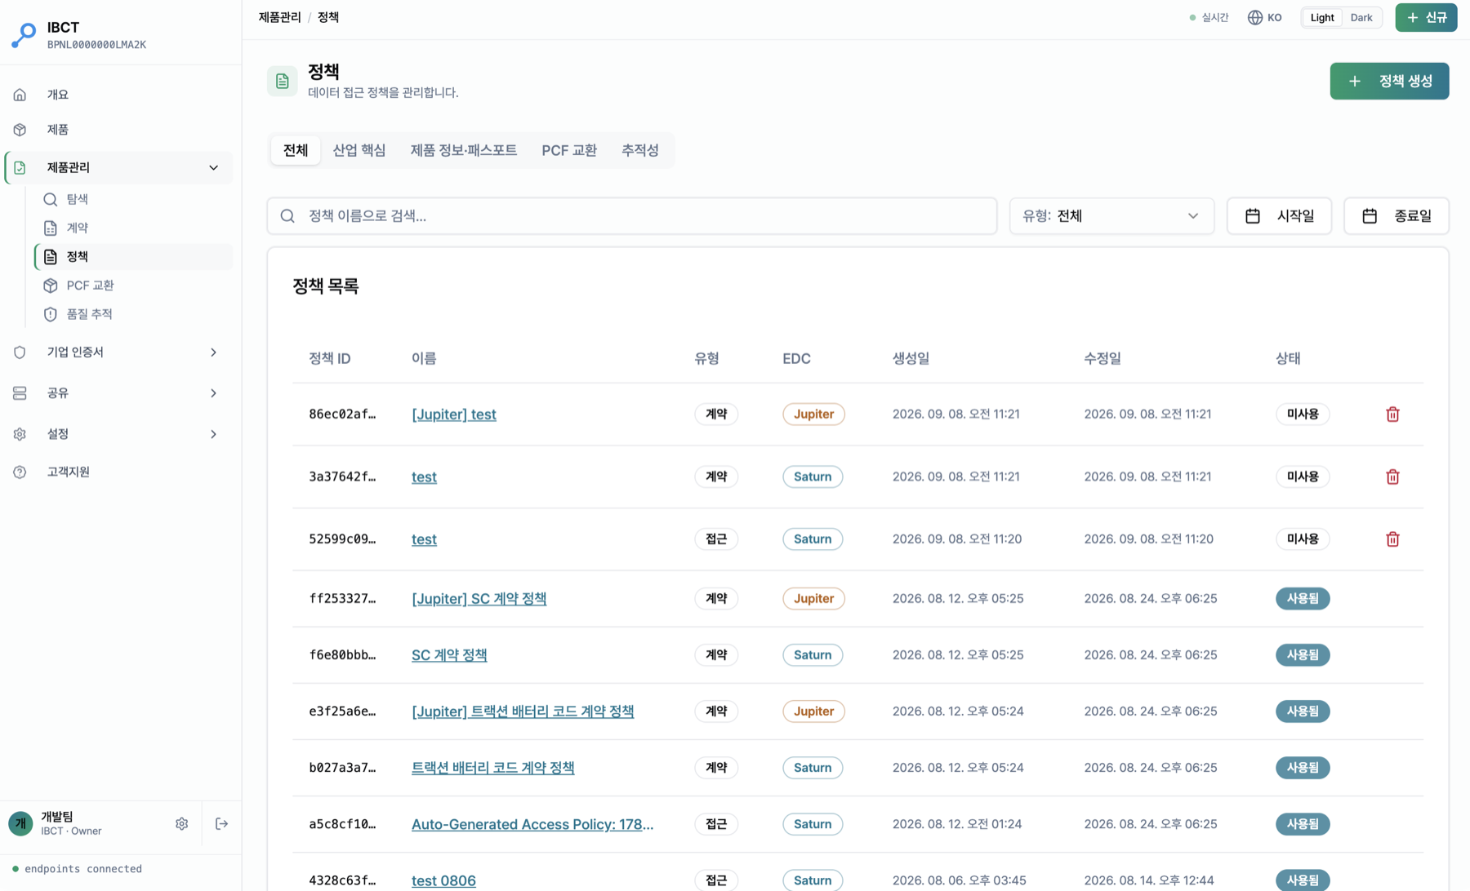The height and width of the screenshot is (891, 1470).
Task: Click the EDC column header
Action: pyautogui.click(x=796, y=359)
